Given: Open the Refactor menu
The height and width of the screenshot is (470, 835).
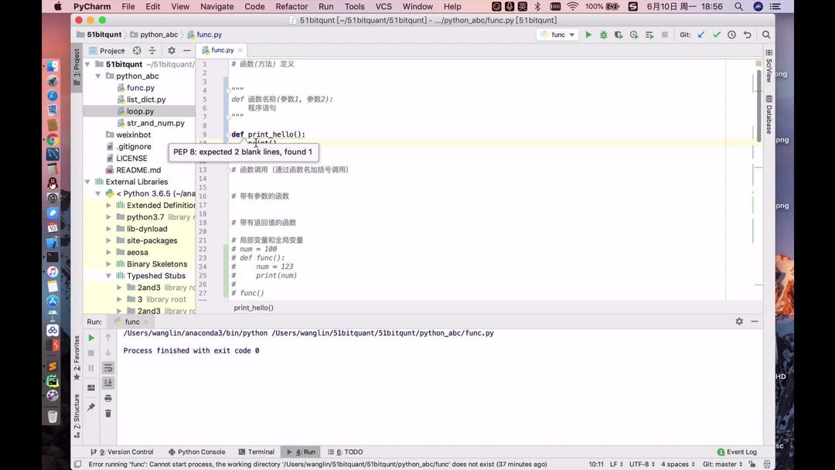Looking at the screenshot, I should click(x=291, y=6).
